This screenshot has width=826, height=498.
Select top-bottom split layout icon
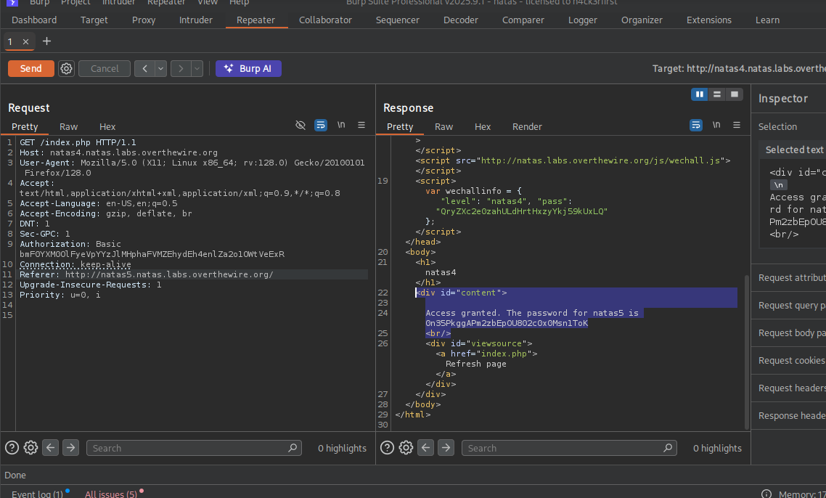(x=717, y=94)
